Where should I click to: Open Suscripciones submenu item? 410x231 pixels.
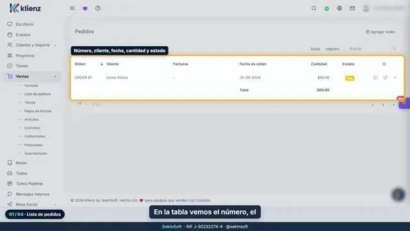pyautogui.click(x=36, y=153)
